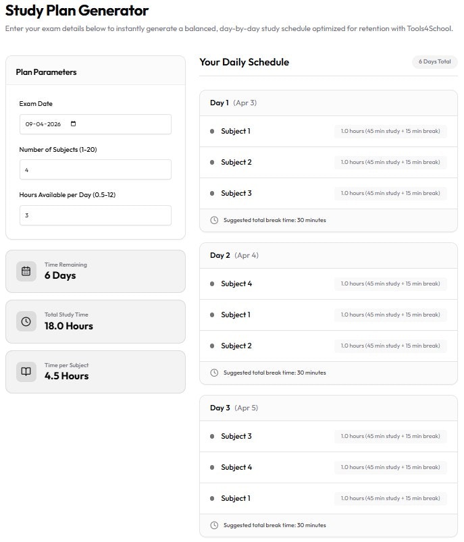Click the break time clock icon under Day 1
Screen dimensions: 464x542
click(x=215, y=220)
